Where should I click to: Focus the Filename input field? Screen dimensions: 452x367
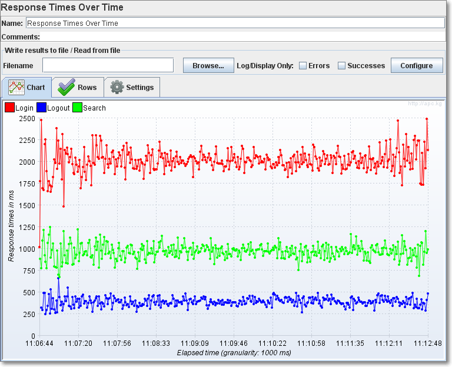pyautogui.click(x=108, y=65)
